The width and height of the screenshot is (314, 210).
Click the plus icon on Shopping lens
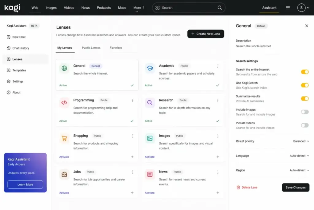pyautogui.click(x=132, y=157)
